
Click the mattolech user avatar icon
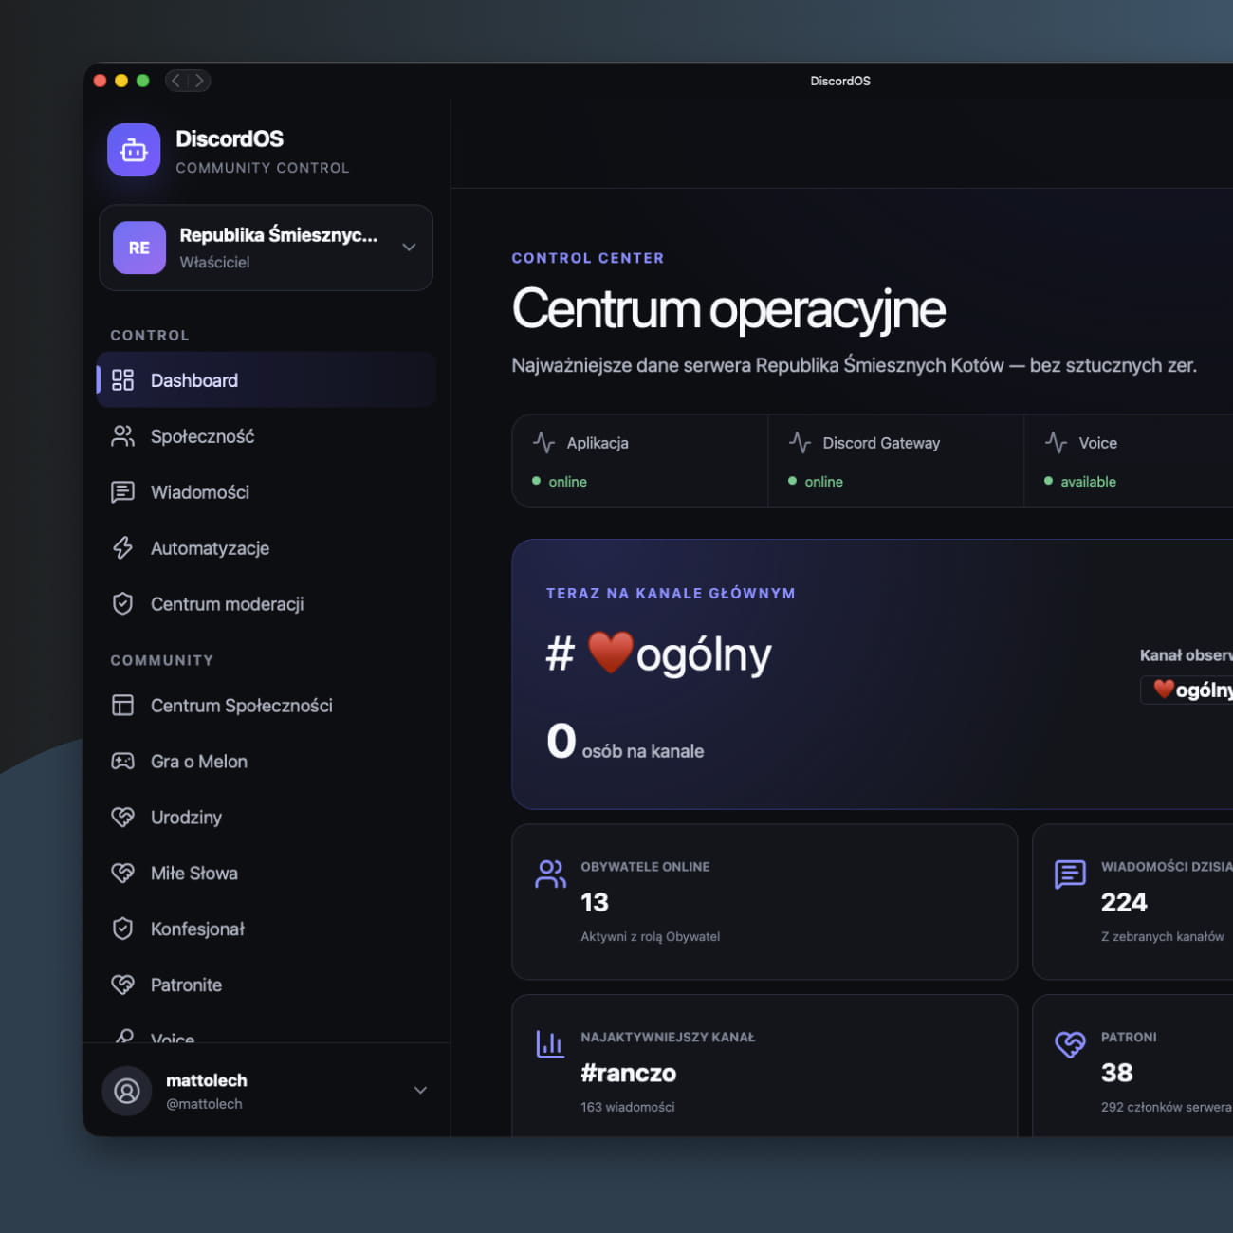pos(127,1091)
